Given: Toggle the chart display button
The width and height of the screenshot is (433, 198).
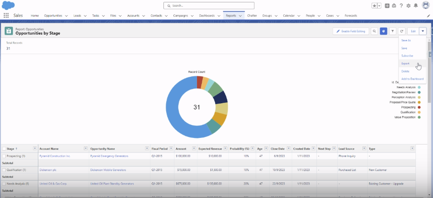Looking at the screenshot, I should click(384, 31).
